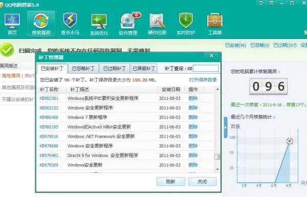The image size is (307, 197).
Task: Switch to the 已安装补丁 tab
Action: tap(52, 69)
